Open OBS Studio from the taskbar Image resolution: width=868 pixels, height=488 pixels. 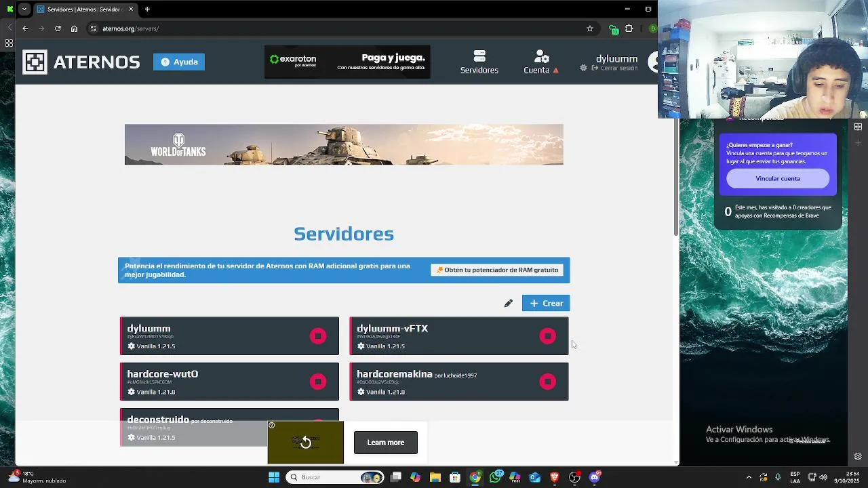574,477
